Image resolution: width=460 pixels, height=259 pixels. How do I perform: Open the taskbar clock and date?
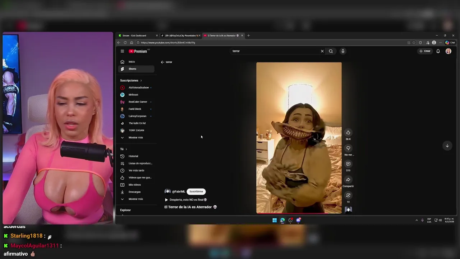coord(449,220)
